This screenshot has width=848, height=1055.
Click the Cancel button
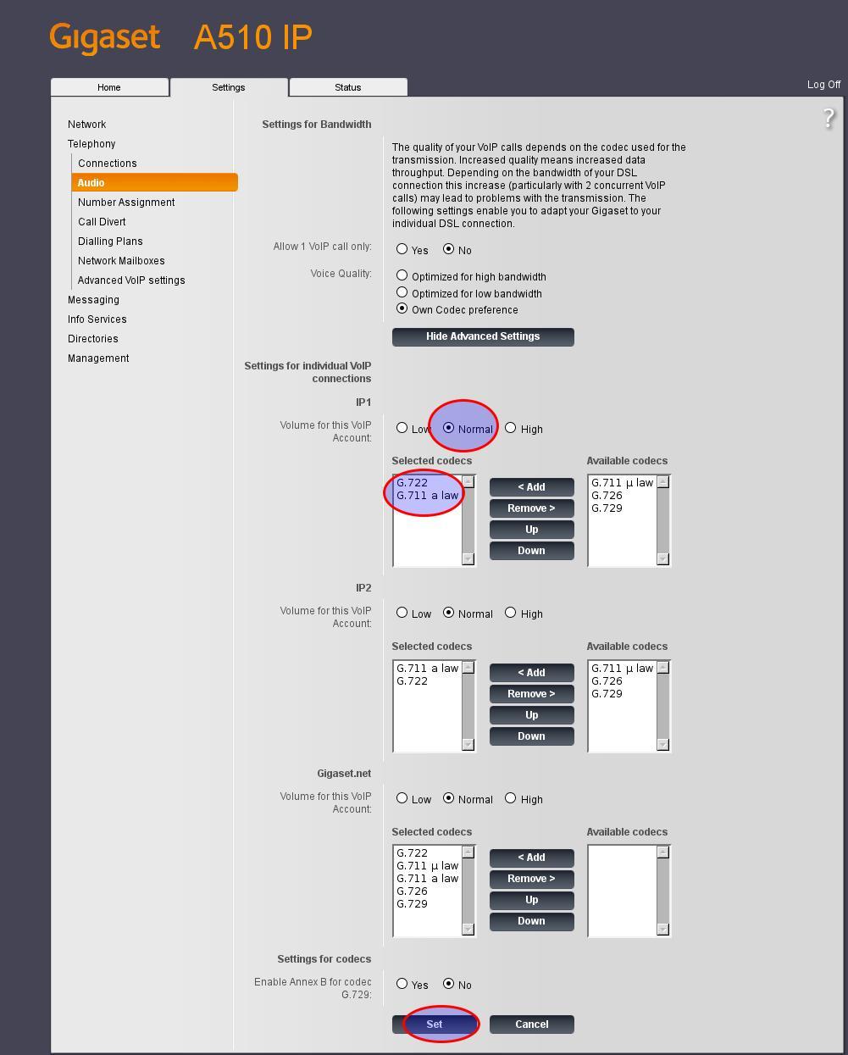(x=531, y=1024)
